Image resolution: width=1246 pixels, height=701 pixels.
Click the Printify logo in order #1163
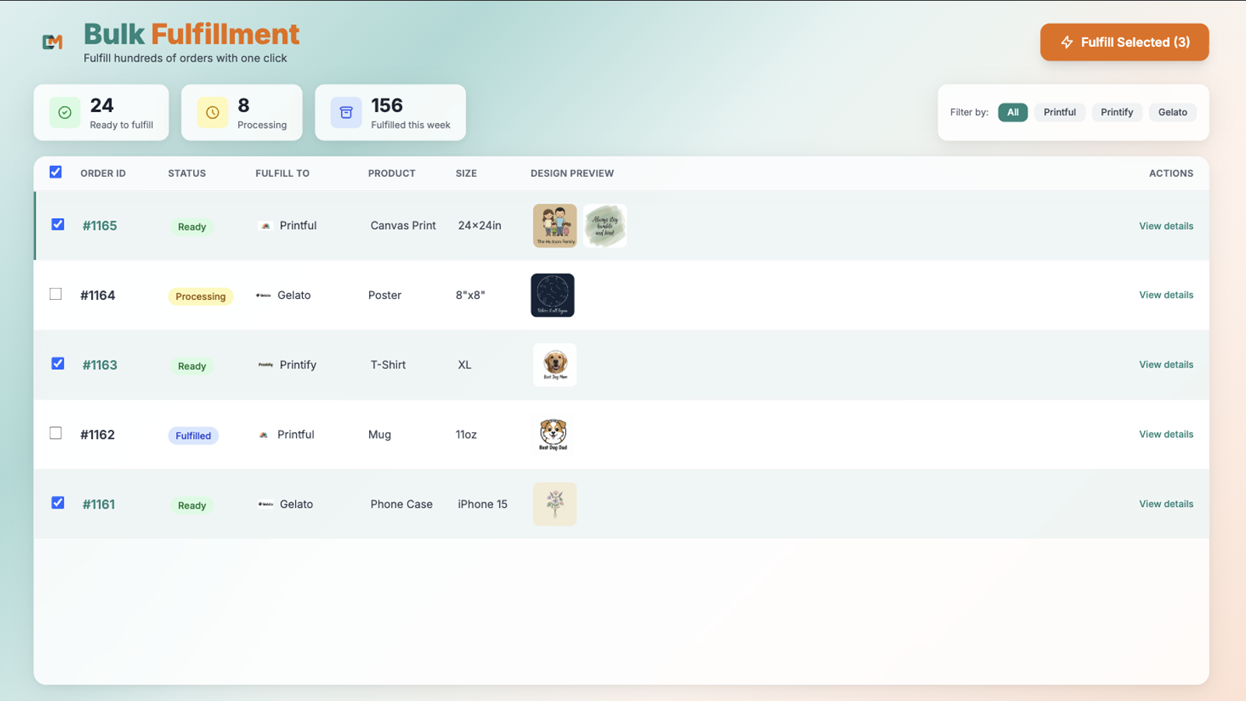[266, 365]
